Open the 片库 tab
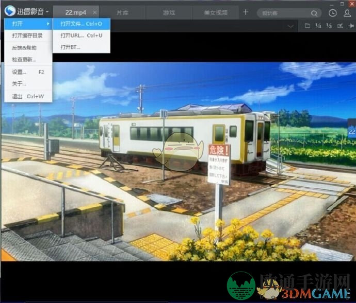 pos(122,12)
